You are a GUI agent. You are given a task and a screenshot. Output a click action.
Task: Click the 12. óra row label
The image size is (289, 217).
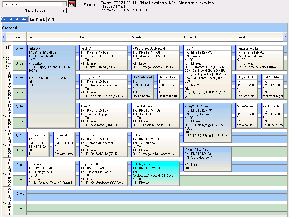coord(20,194)
